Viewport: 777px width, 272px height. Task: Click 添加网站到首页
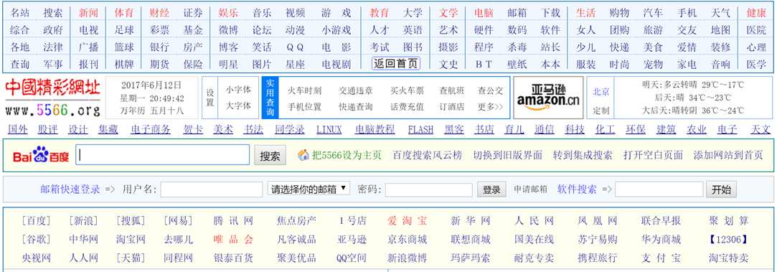(x=728, y=155)
